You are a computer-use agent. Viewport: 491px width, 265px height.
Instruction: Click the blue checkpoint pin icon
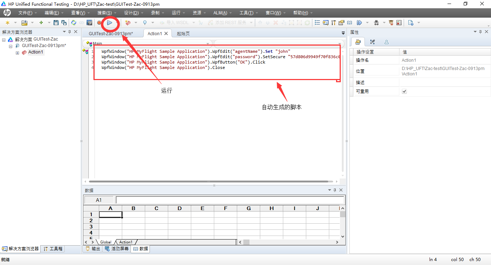[x=145, y=23]
